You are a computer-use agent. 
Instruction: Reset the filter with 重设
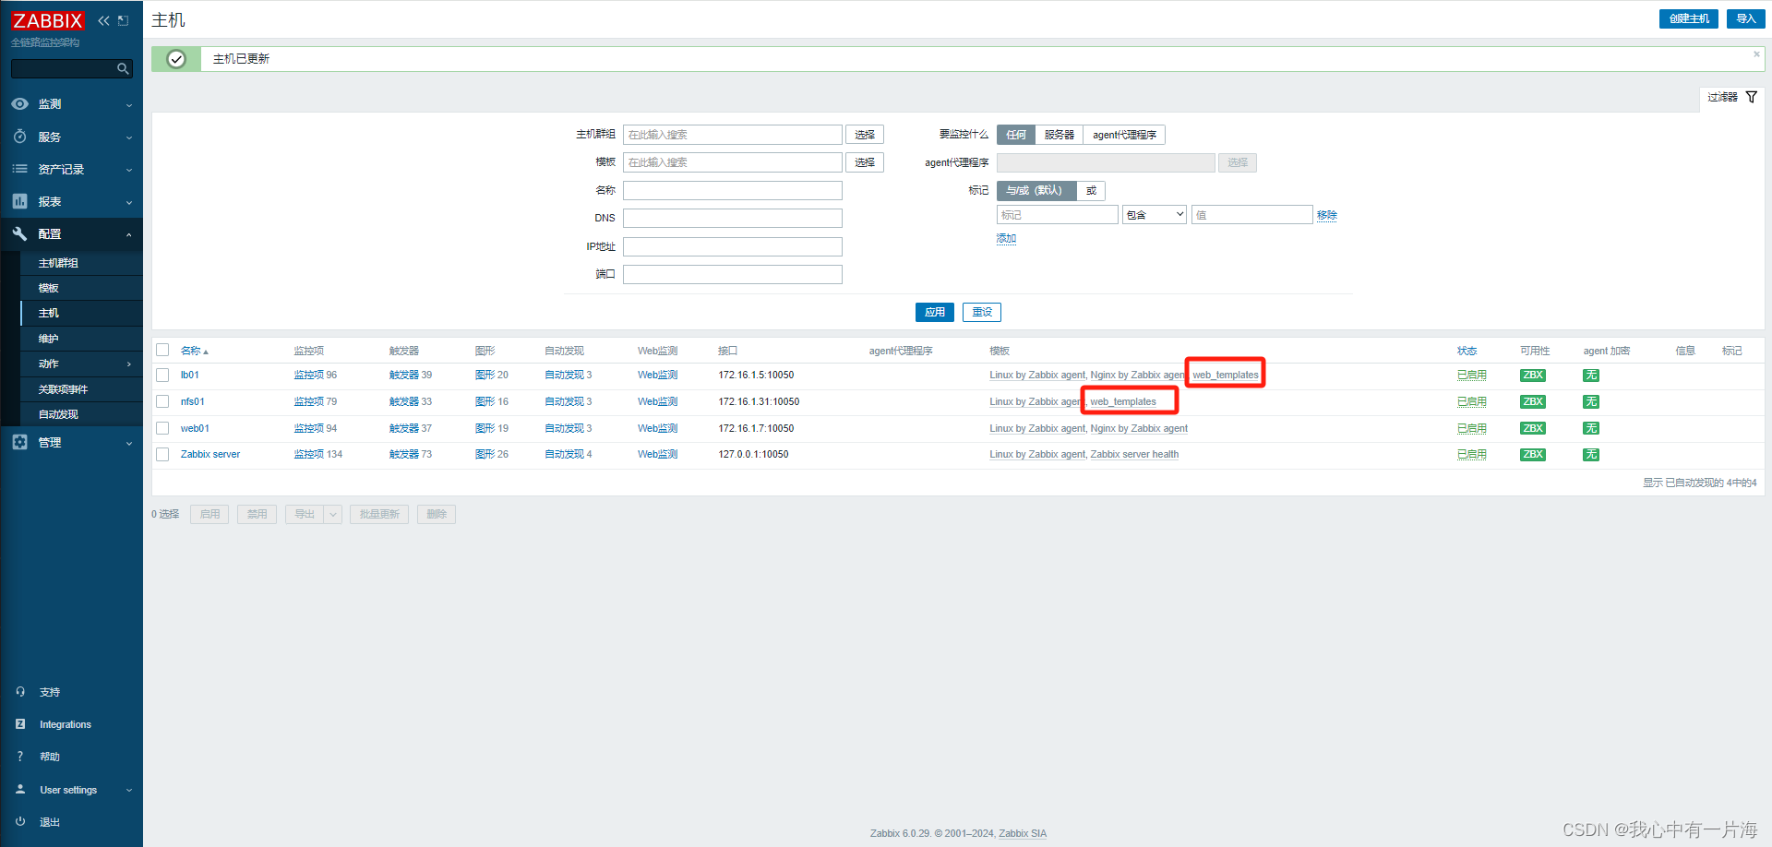982,312
